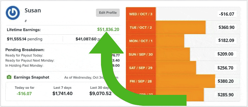Select the WED / OCT / 3 date label
Screen dimensions: 248x107
click(141, 14)
